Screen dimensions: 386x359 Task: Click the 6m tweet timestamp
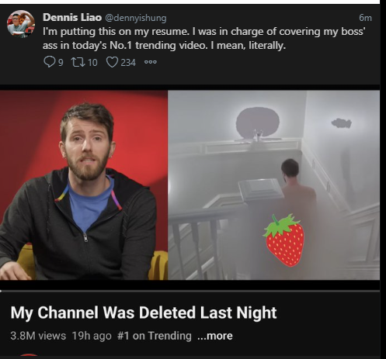click(365, 18)
